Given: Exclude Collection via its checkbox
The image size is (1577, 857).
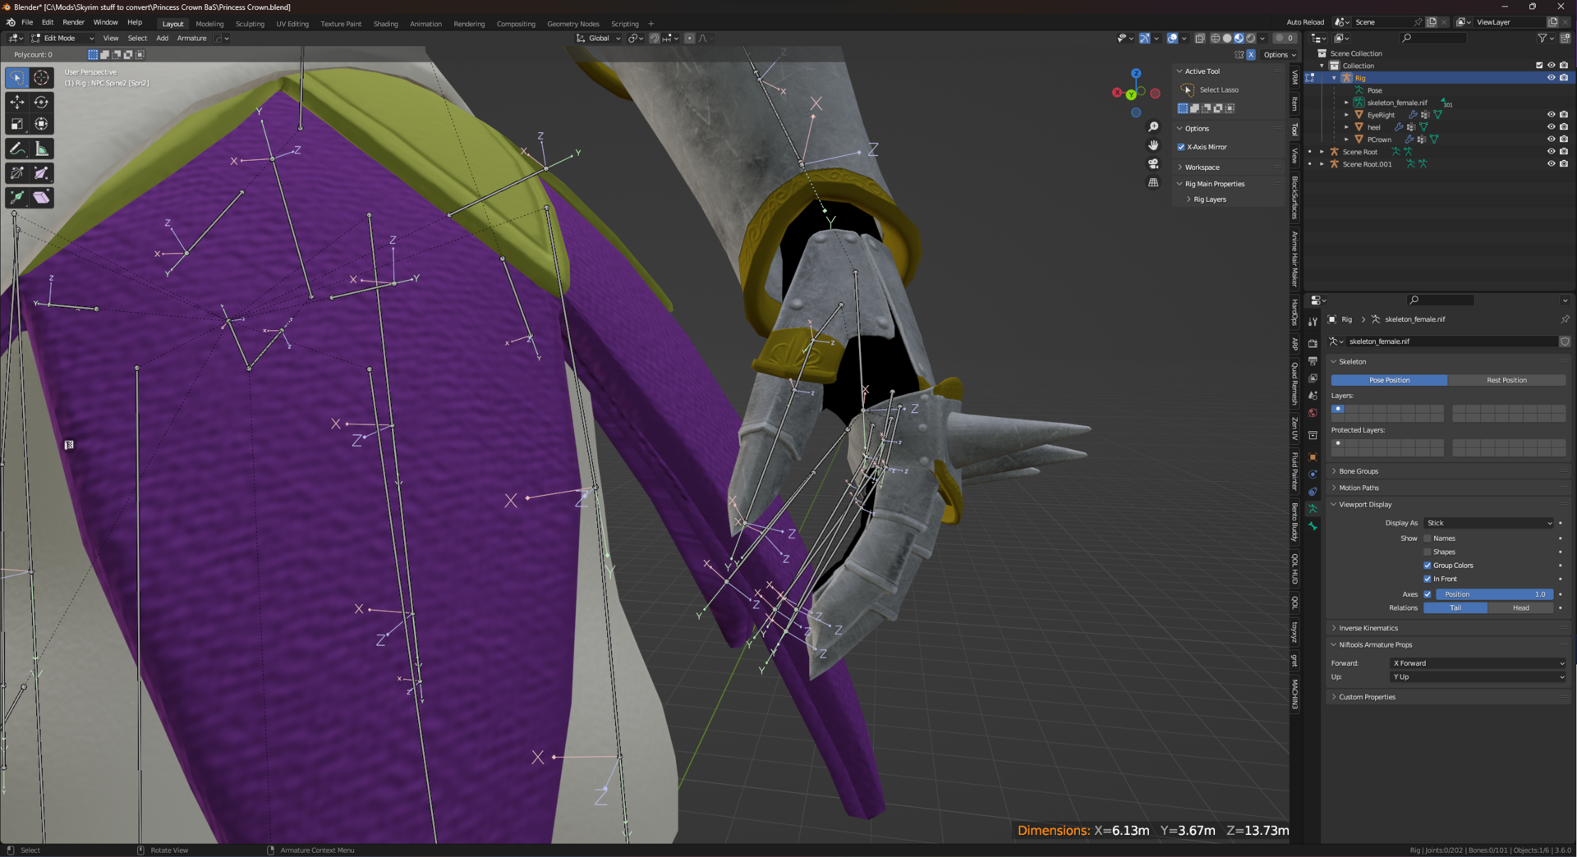Looking at the screenshot, I should point(1539,66).
